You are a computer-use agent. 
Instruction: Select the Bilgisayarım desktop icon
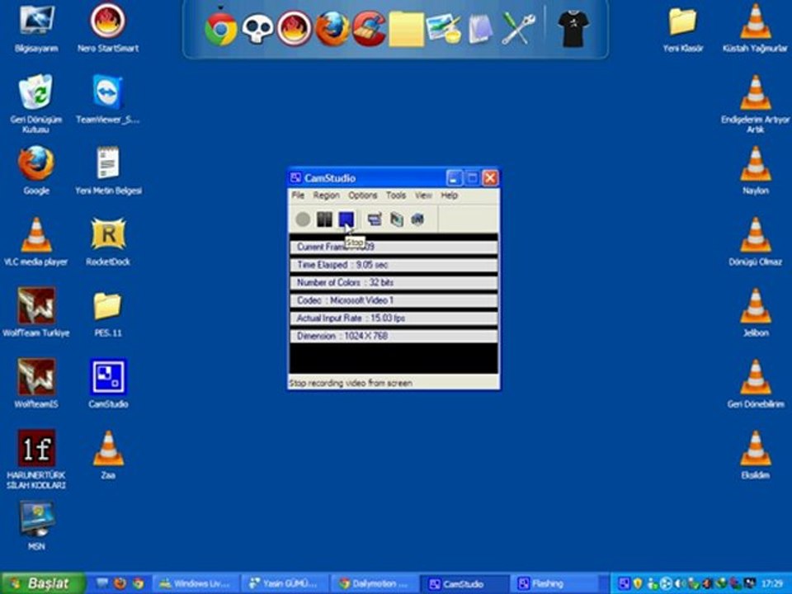(36, 28)
